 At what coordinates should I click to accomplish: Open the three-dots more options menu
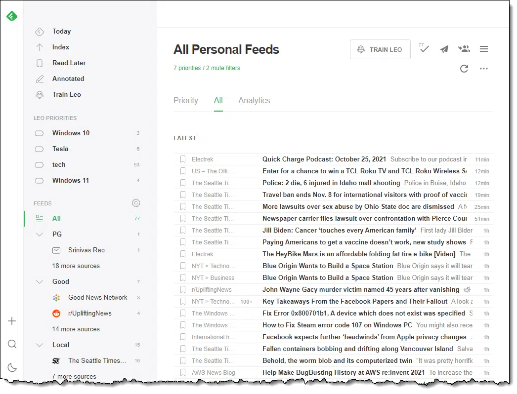coord(484,69)
